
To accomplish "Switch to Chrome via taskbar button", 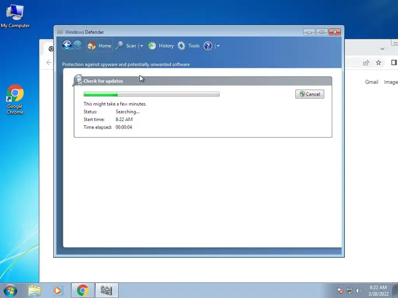I will point(83,290).
